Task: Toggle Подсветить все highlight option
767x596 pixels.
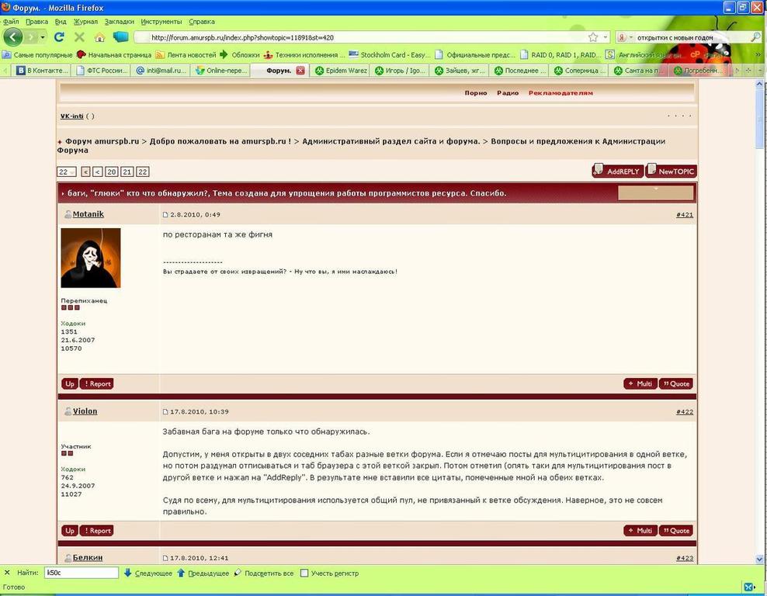Action: (x=238, y=573)
